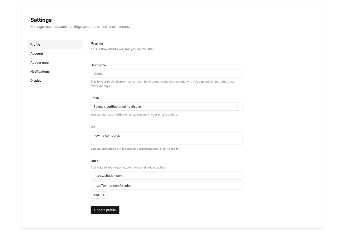Click the Settings page heading
The image size is (349, 236).
[41, 20]
